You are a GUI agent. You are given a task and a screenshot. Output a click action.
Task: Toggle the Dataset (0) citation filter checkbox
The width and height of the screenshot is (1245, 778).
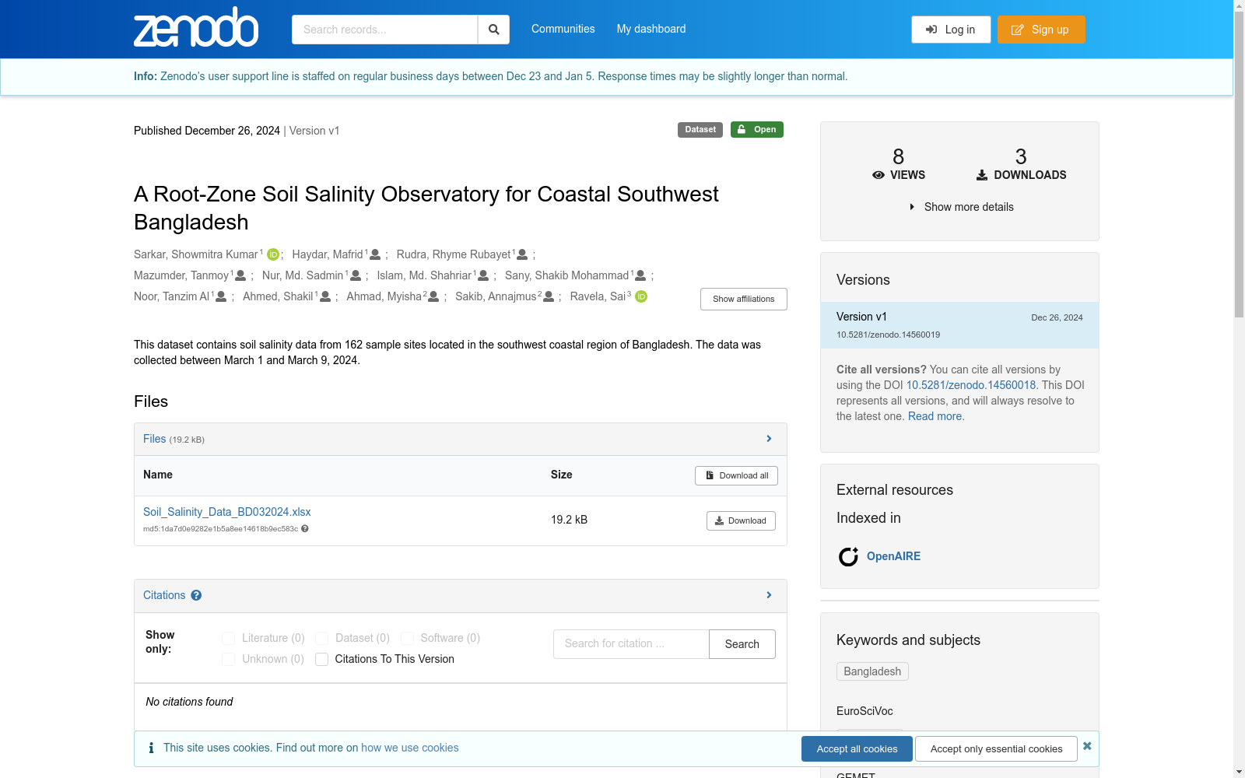(321, 638)
